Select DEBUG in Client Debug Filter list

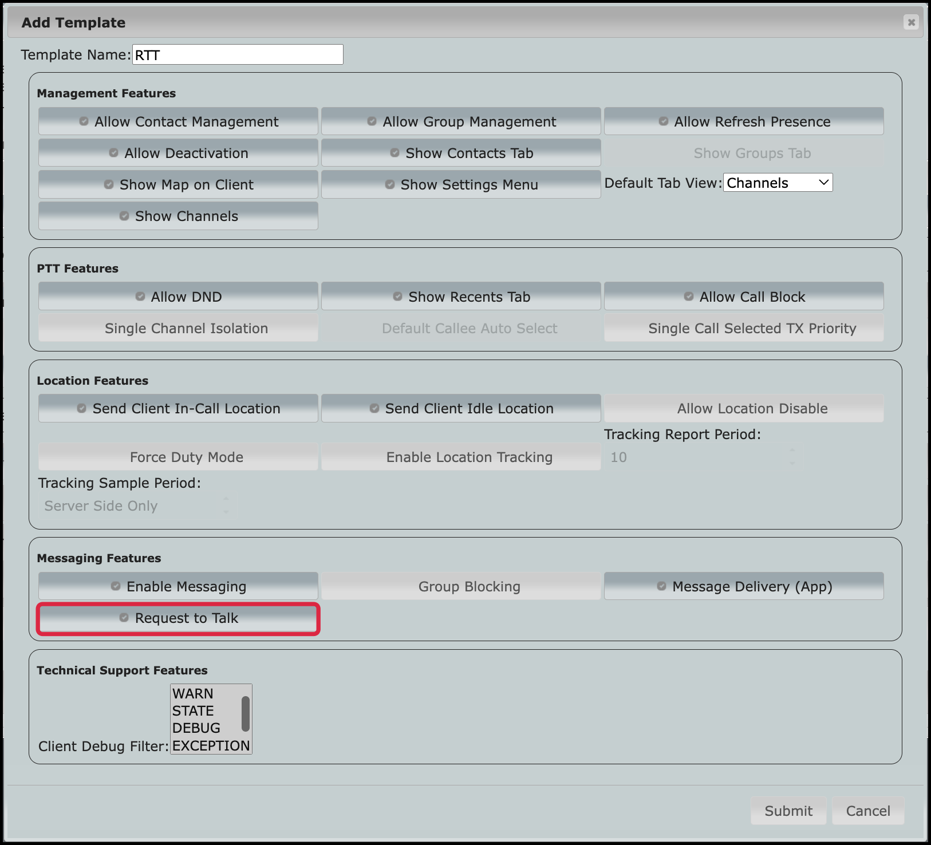pyautogui.click(x=196, y=728)
